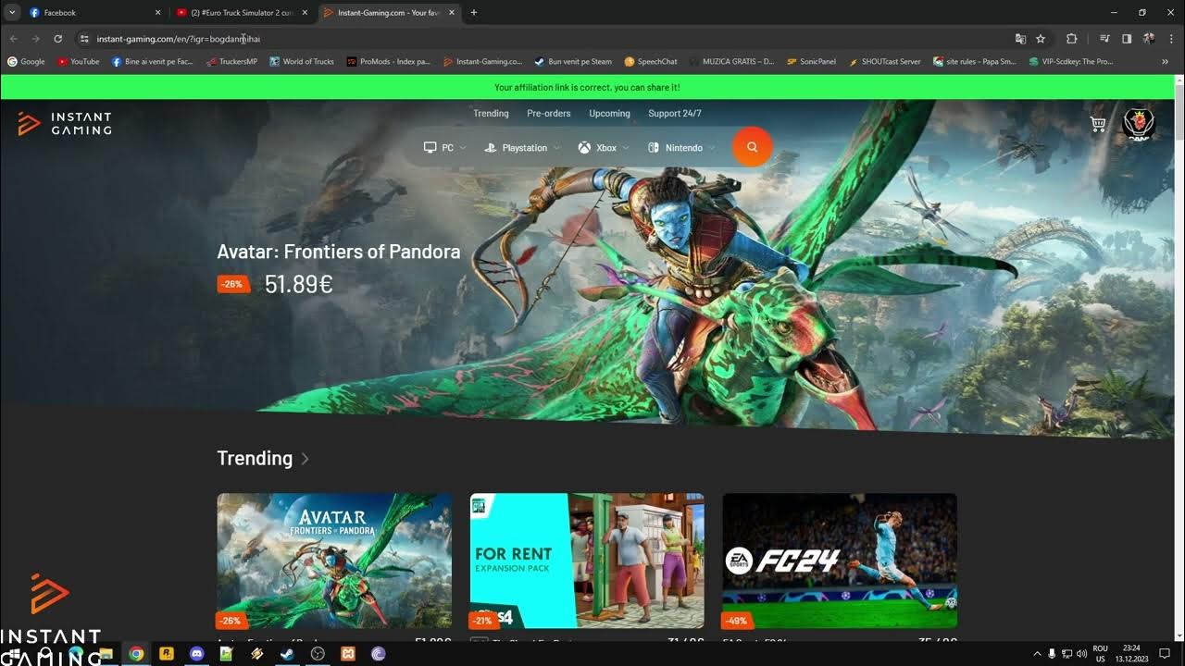Close the Facebook tab
Image resolution: width=1185 pixels, height=666 pixels.
click(157, 13)
